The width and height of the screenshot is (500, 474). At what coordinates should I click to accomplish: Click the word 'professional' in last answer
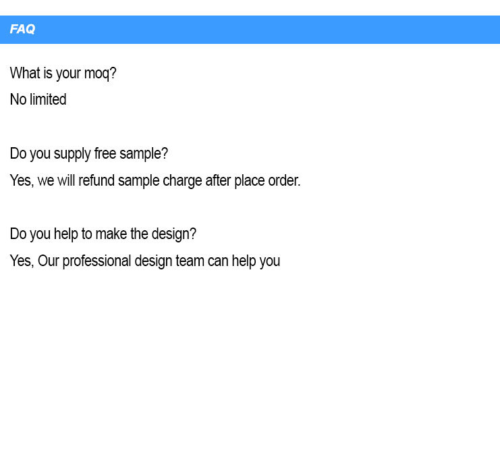pyautogui.click(x=96, y=262)
